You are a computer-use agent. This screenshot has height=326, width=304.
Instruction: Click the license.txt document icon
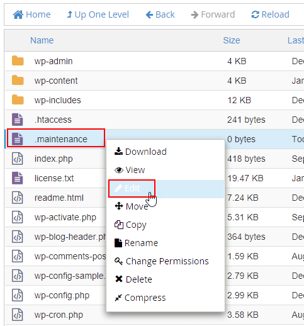coord(17,178)
